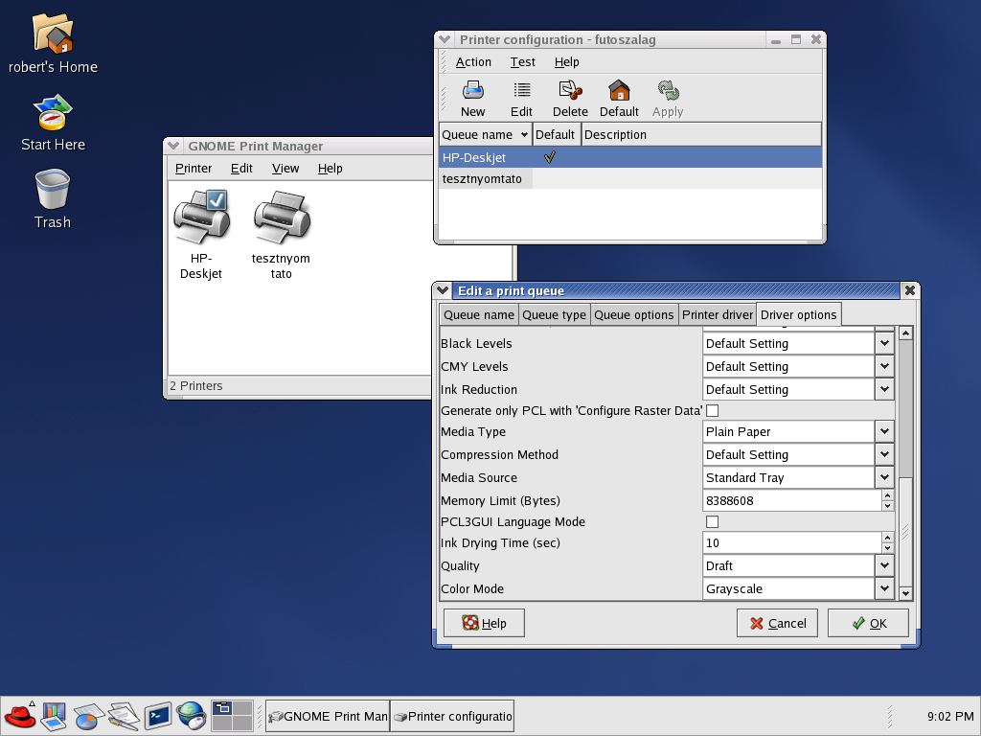Click the Apply toolbar icon
Image resolution: width=981 pixels, height=736 pixels.
668,99
